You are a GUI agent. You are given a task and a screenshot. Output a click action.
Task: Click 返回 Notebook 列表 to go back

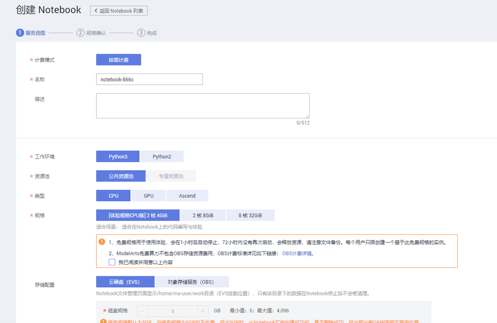pyautogui.click(x=118, y=10)
